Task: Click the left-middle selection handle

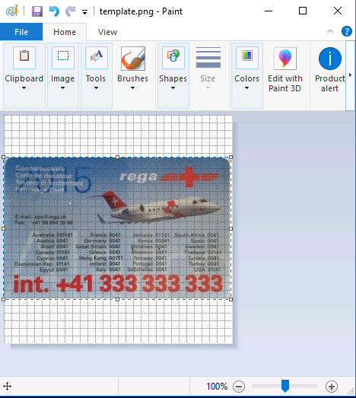Action: (3, 228)
